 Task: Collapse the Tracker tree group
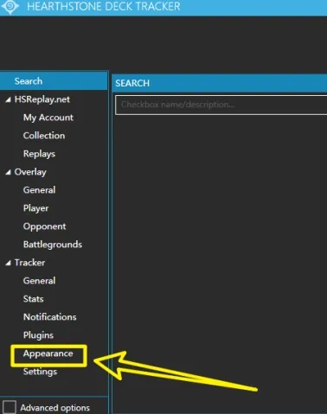click(9, 263)
